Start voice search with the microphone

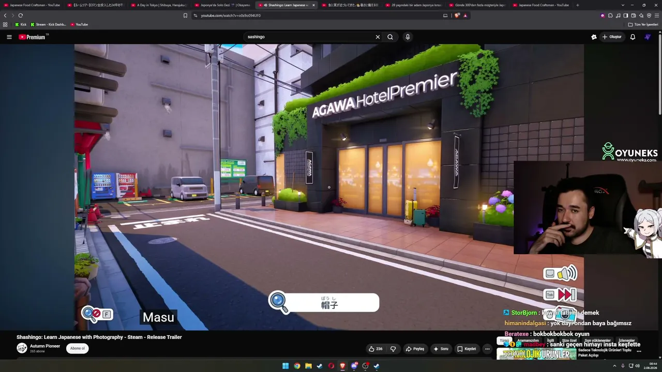coord(408,37)
